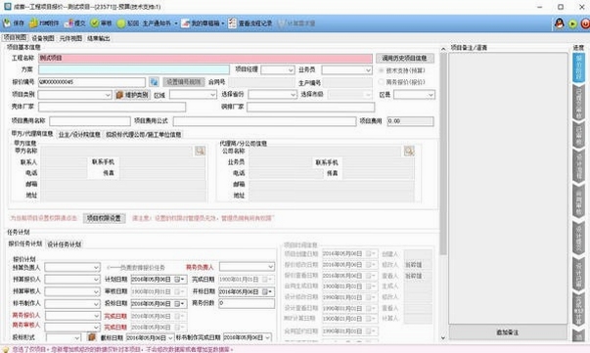Switch to 项目视图 tab

[15, 37]
